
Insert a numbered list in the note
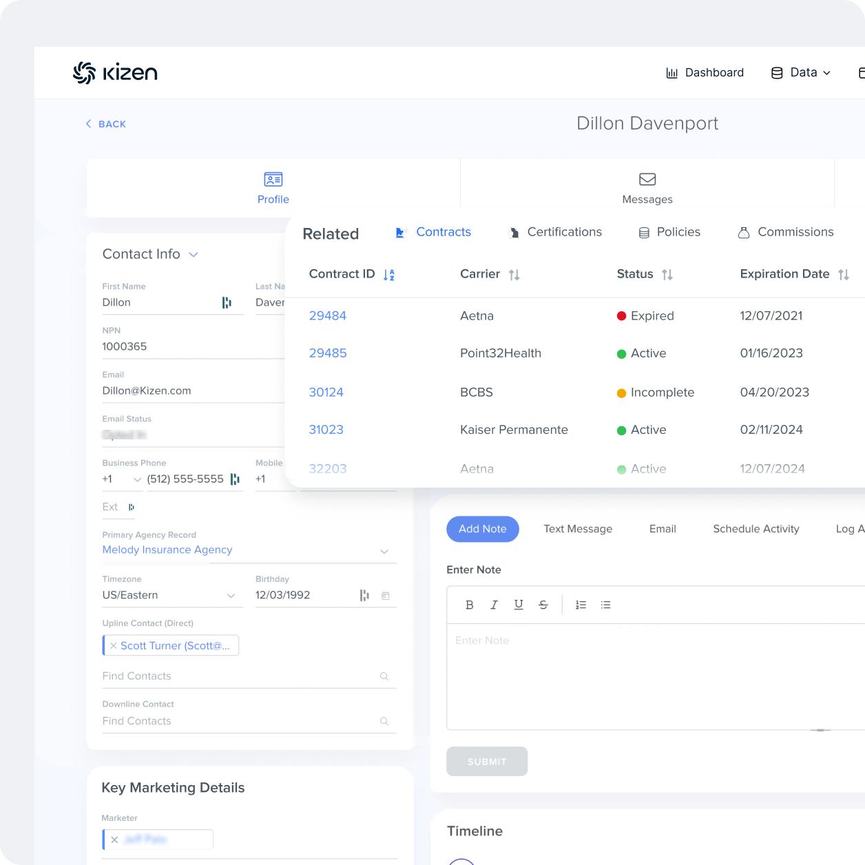pos(581,605)
